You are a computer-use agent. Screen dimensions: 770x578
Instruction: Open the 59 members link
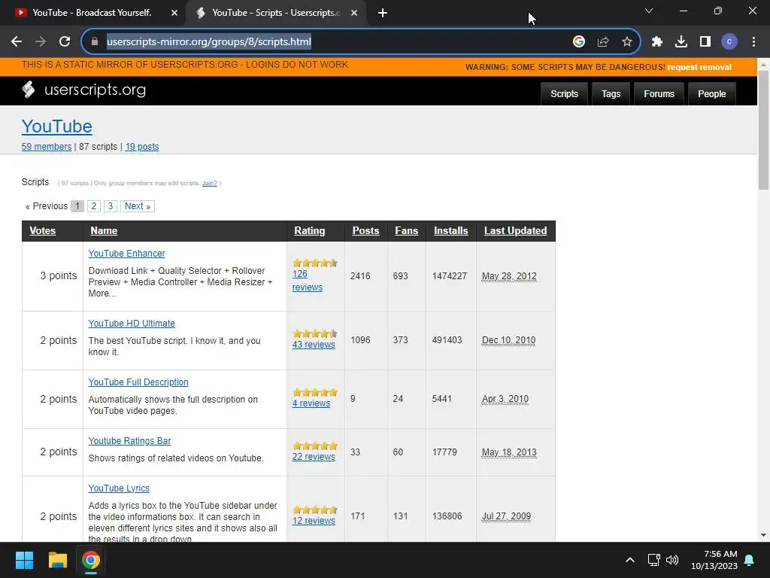[x=47, y=147]
